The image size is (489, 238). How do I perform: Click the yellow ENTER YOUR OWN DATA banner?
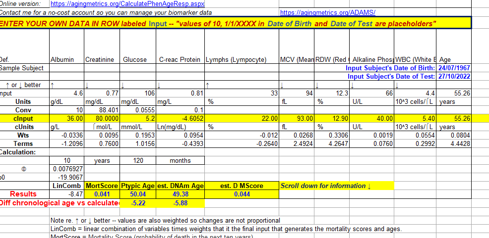236,24
